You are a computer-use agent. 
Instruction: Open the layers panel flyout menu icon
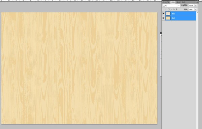[197, 2]
